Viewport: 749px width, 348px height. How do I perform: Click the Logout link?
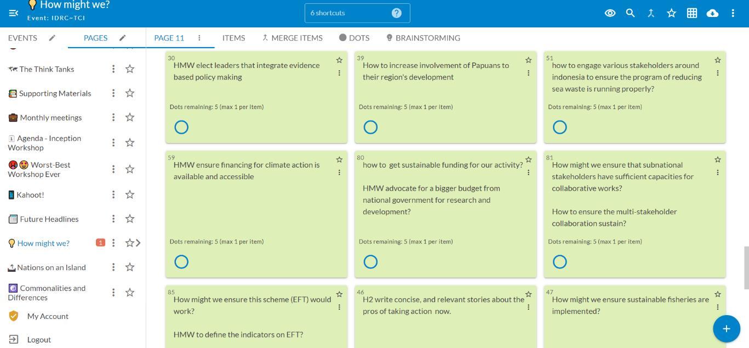coord(39,340)
